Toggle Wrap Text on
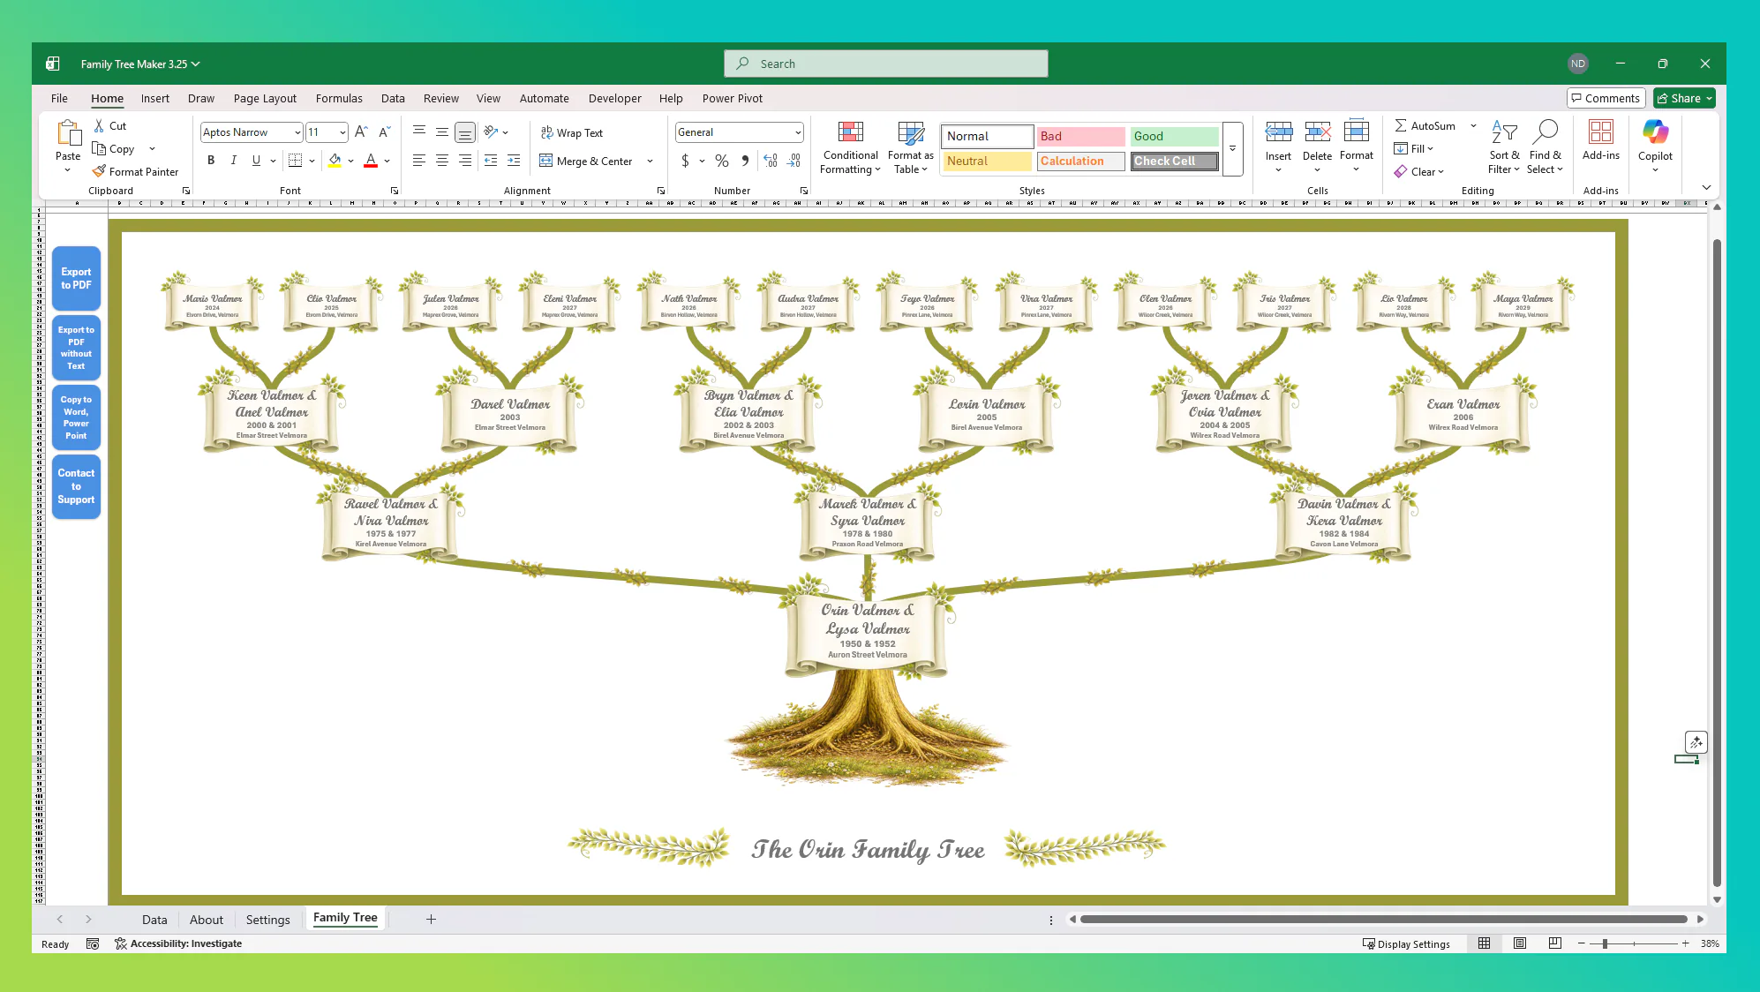This screenshot has height=992, width=1760. pos(572,133)
